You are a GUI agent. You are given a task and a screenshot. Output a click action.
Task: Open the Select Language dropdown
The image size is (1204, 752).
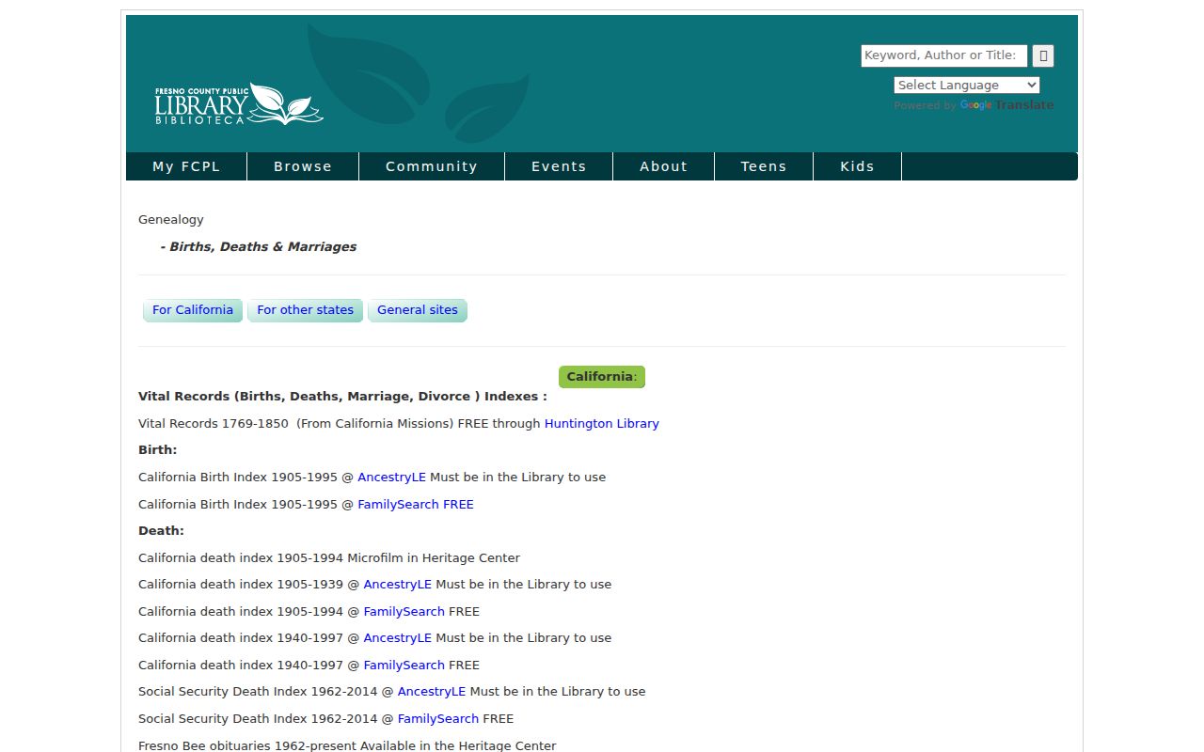pyautogui.click(x=967, y=85)
